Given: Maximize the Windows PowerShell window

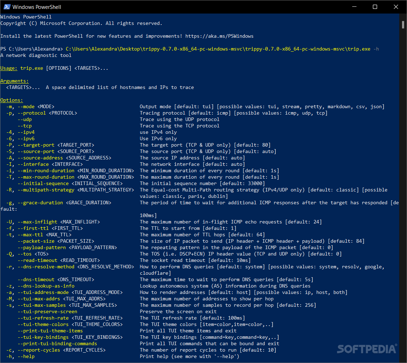Looking at the screenshot, I should tap(375, 7).
